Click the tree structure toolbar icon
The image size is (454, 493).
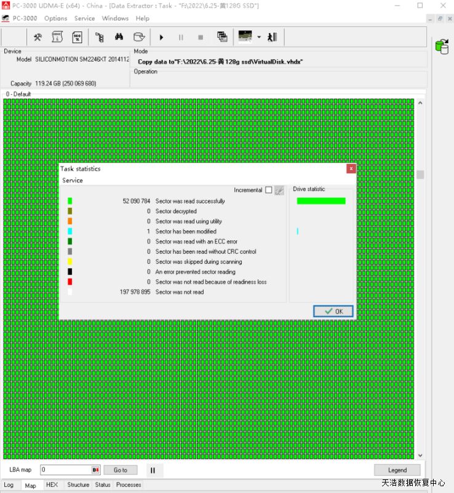99,37
